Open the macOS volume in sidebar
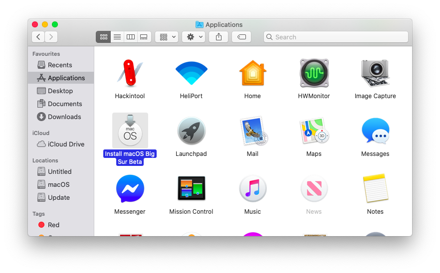 61,184
